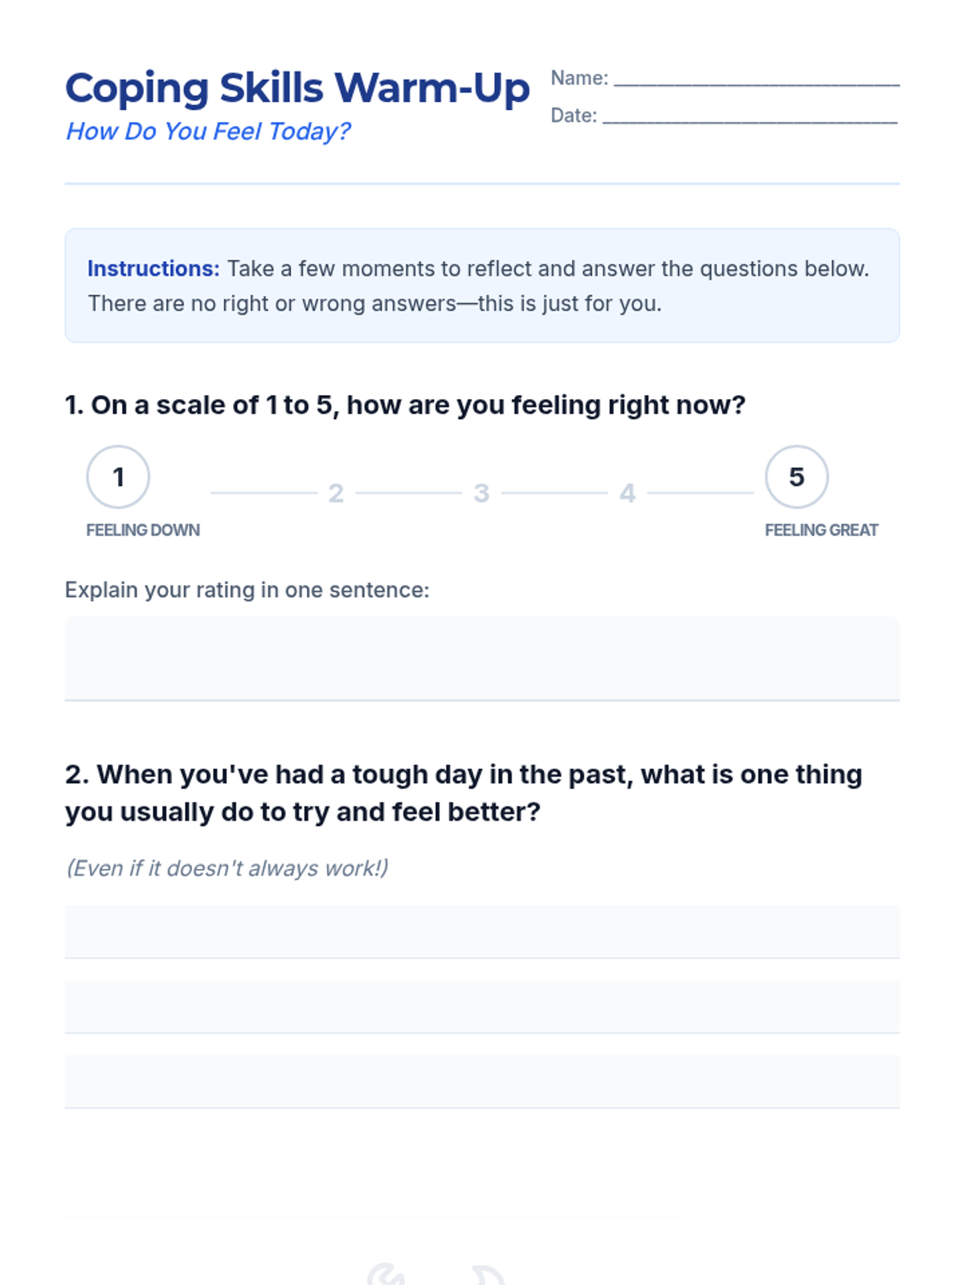Click the left faded icon at page bottom
This screenshot has width=964, height=1285.
point(386,1275)
